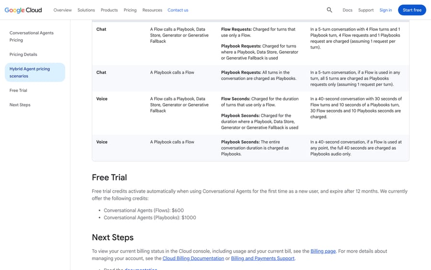
Task: Open the Resources menu
Action: click(x=152, y=10)
